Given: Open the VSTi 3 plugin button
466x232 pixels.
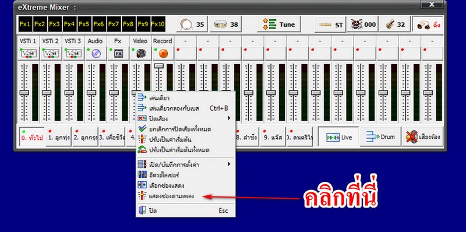Looking at the screenshot, I should (73, 54).
